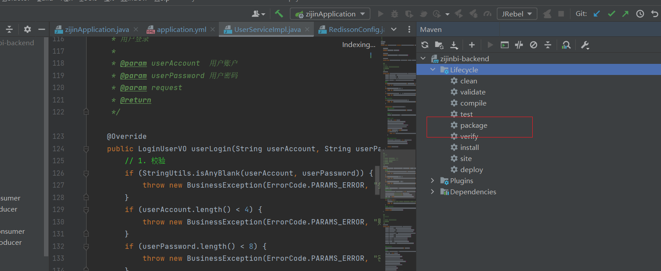Click the Build project hammer icon
Image resolution: width=661 pixels, height=271 pixels.
[x=279, y=14]
